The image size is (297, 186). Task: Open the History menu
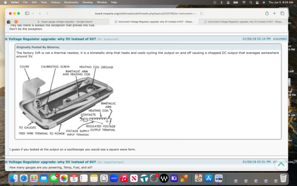point(56,2)
